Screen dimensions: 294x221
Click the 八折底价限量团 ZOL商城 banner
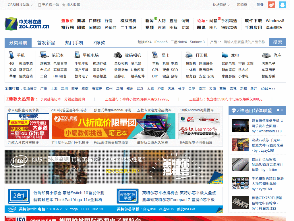(x=114, y=126)
